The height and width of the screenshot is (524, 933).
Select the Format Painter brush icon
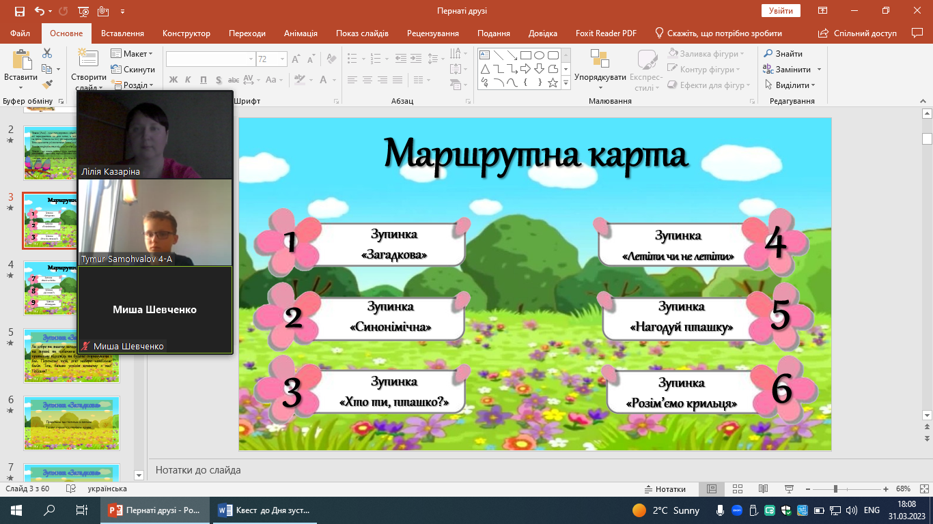click(x=47, y=85)
